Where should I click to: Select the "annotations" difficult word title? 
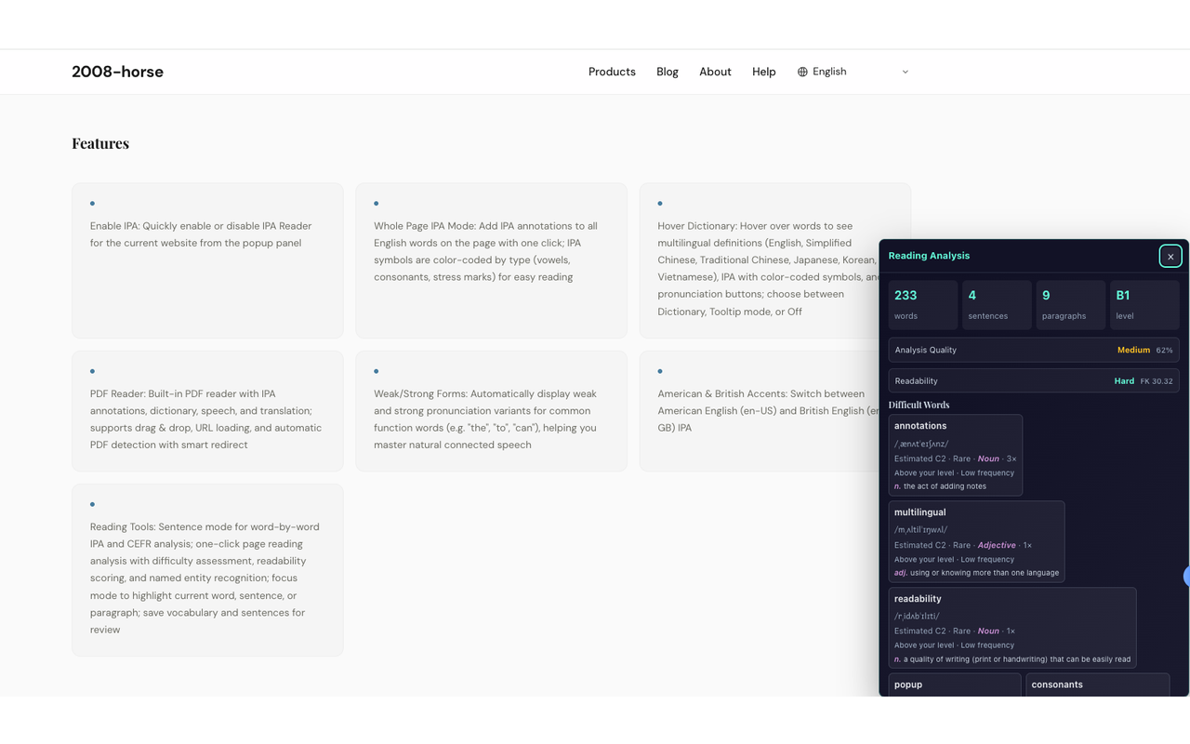click(x=920, y=426)
